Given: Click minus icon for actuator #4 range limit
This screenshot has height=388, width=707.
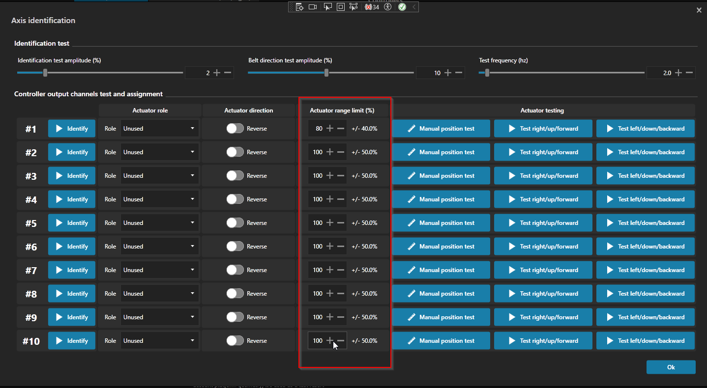Looking at the screenshot, I should pyautogui.click(x=341, y=199).
